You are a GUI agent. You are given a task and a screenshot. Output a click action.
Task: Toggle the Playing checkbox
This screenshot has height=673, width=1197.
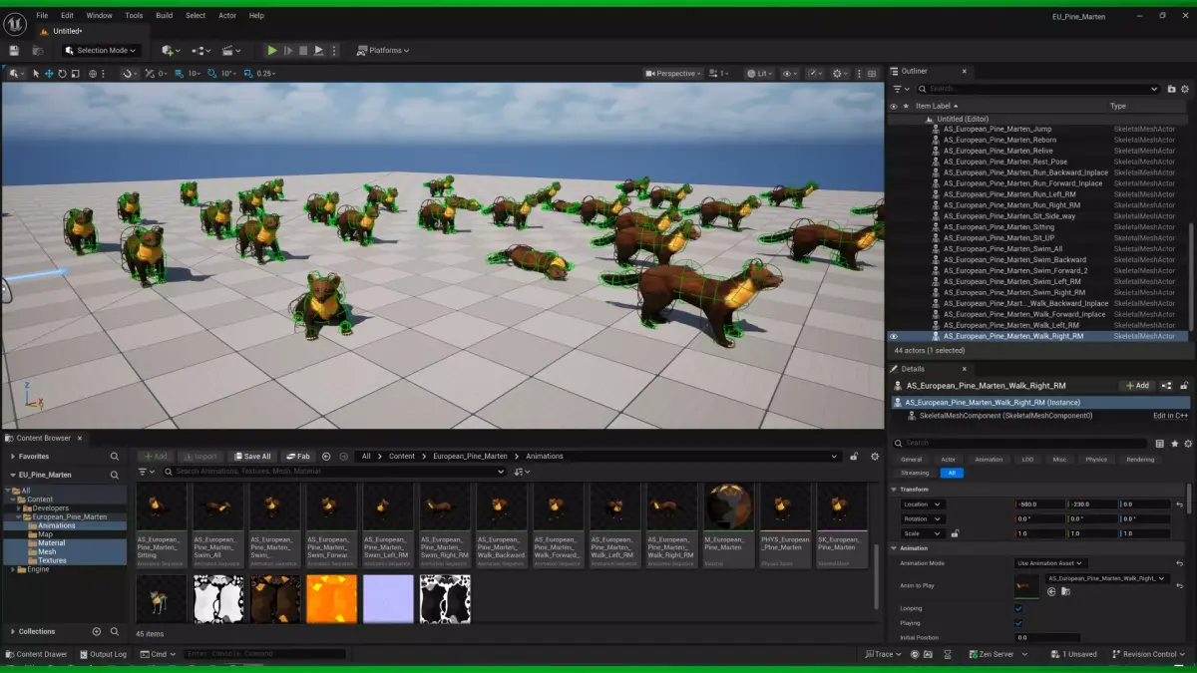click(x=1018, y=623)
